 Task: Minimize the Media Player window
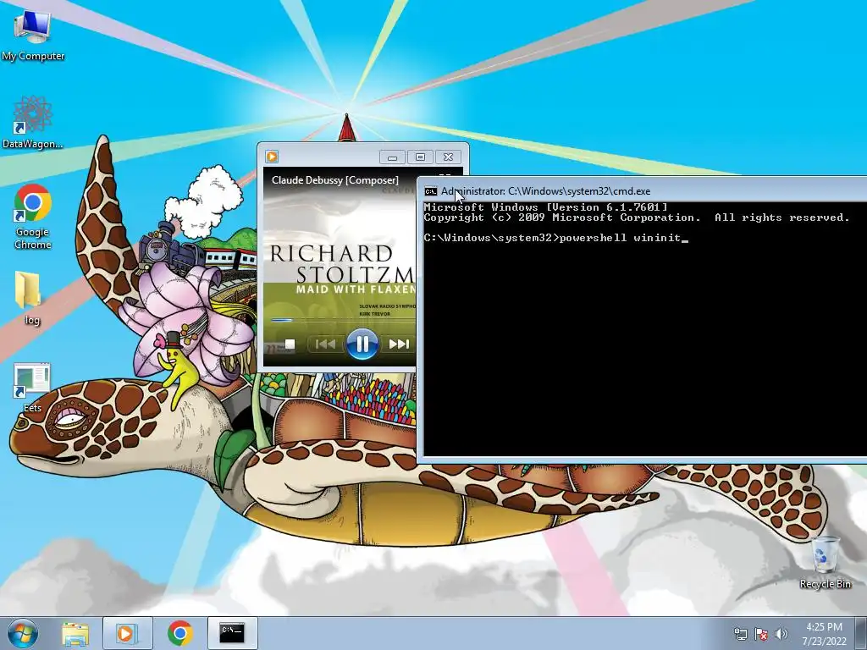pyautogui.click(x=392, y=157)
